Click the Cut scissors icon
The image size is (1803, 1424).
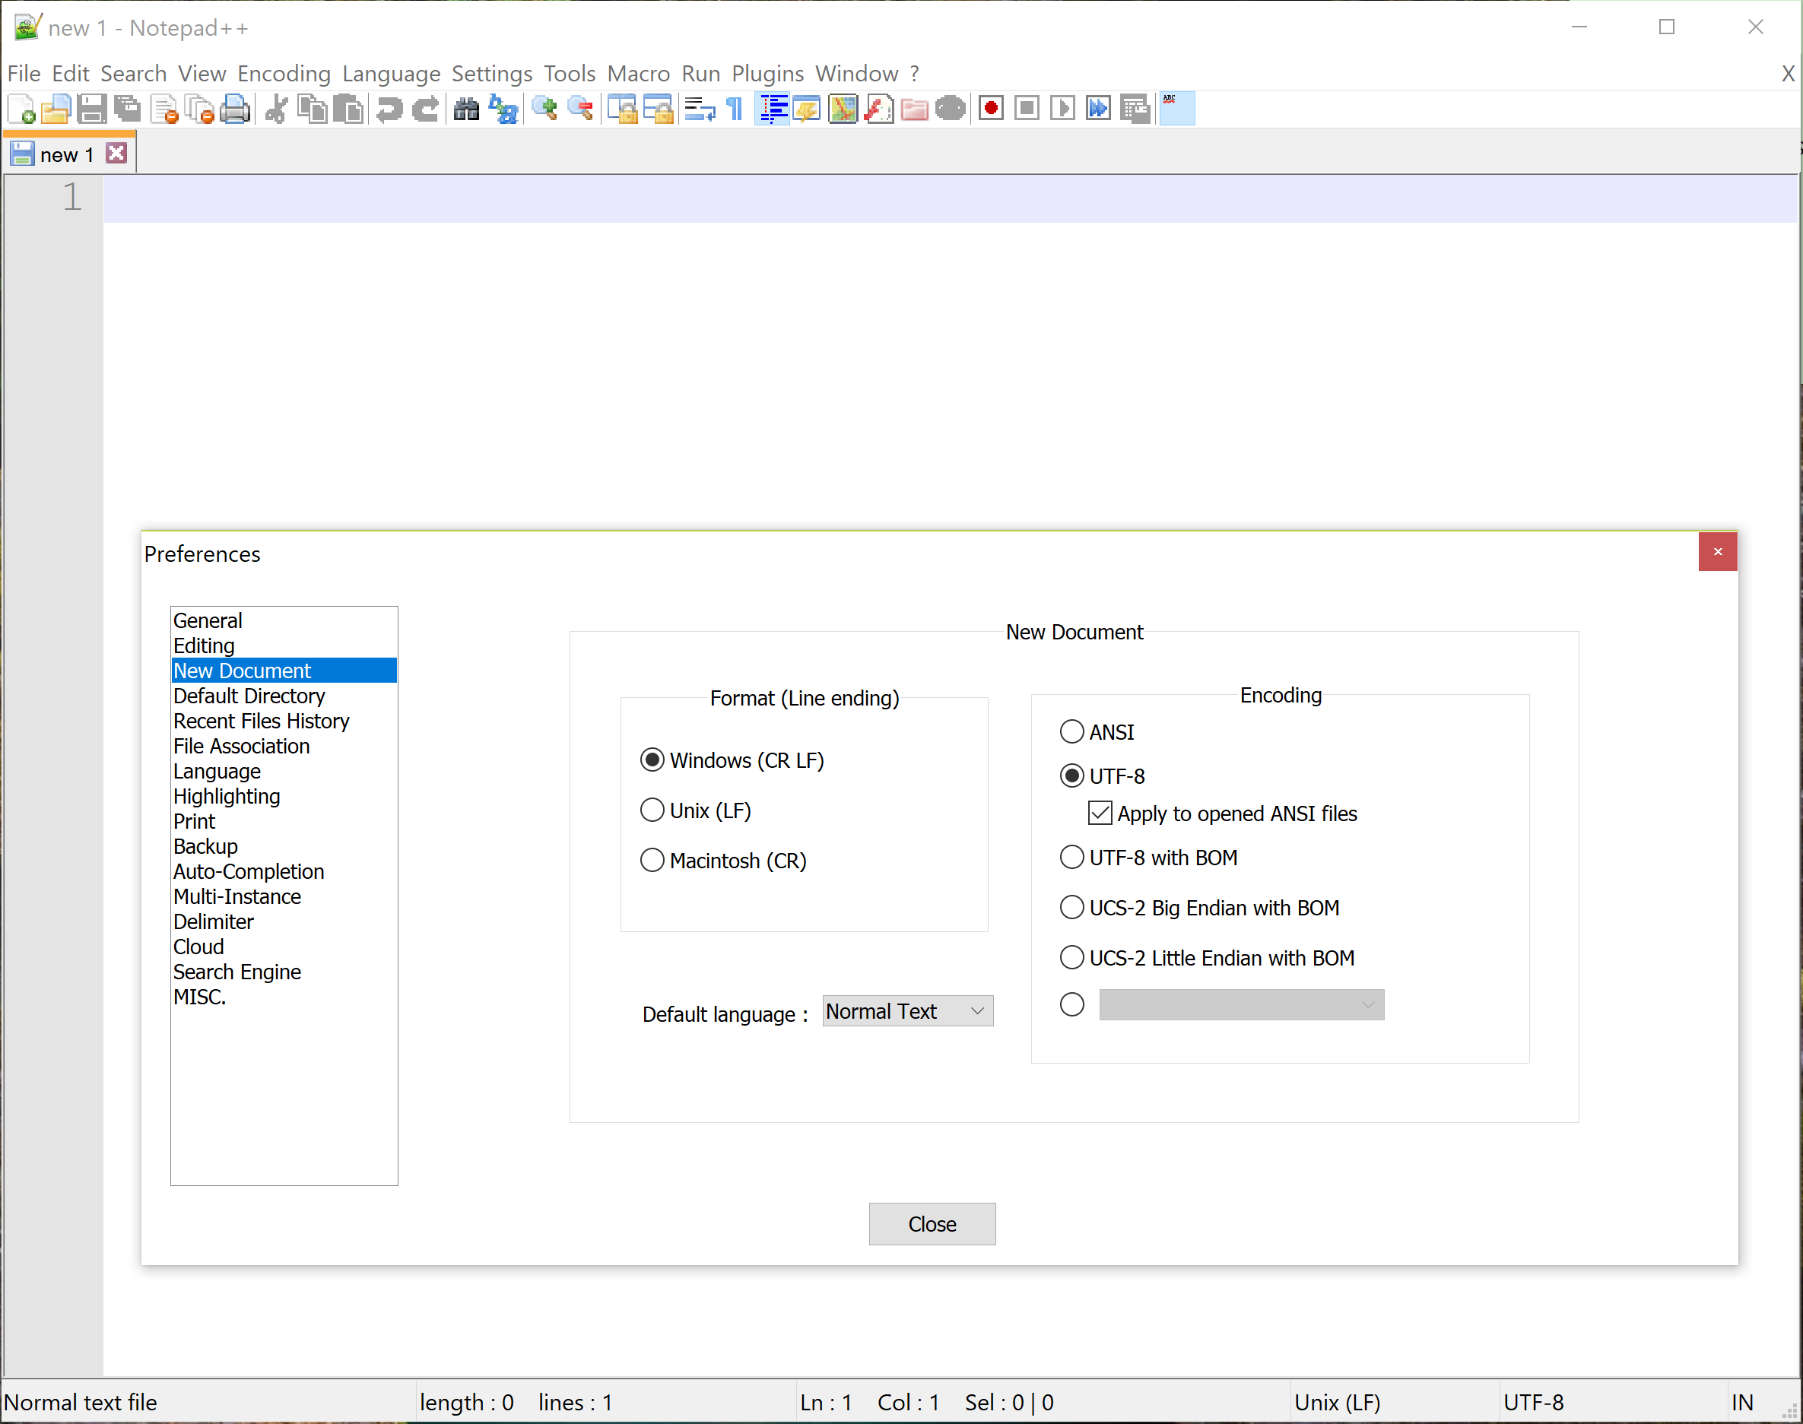tap(276, 109)
